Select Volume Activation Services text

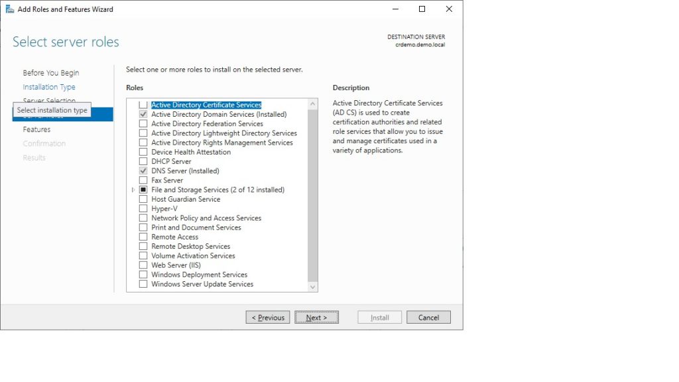tap(193, 256)
